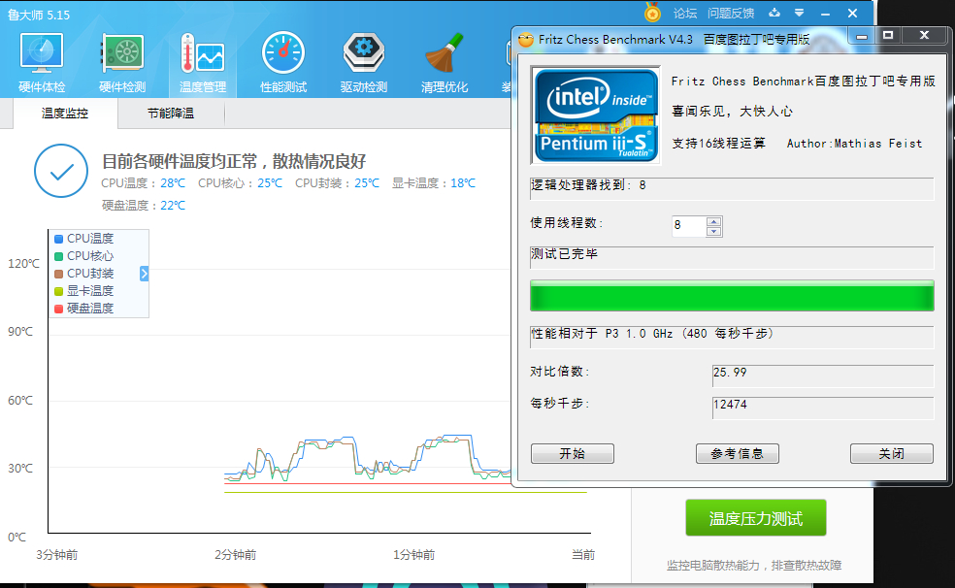Open the Lu Dashi main menu triangle
Viewport: 955px width, 588px height.
point(799,13)
